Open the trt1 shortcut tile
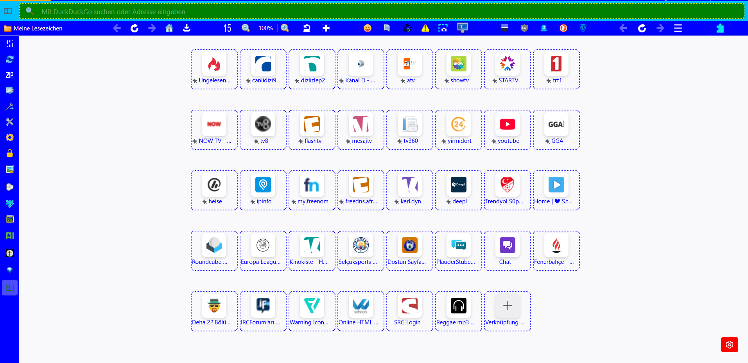The height and width of the screenshot is (363, 748). (556, 69)
